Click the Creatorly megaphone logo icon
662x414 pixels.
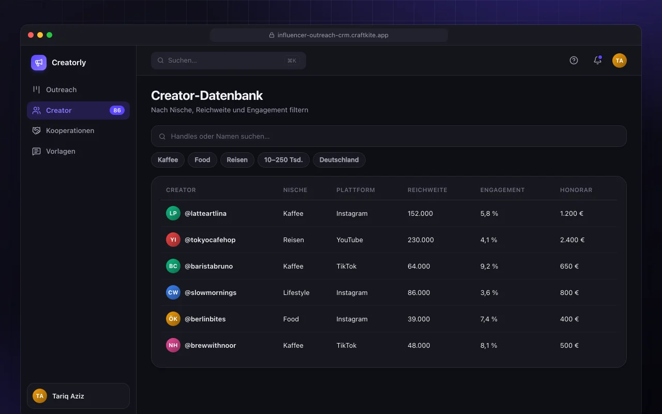(39, 63)
